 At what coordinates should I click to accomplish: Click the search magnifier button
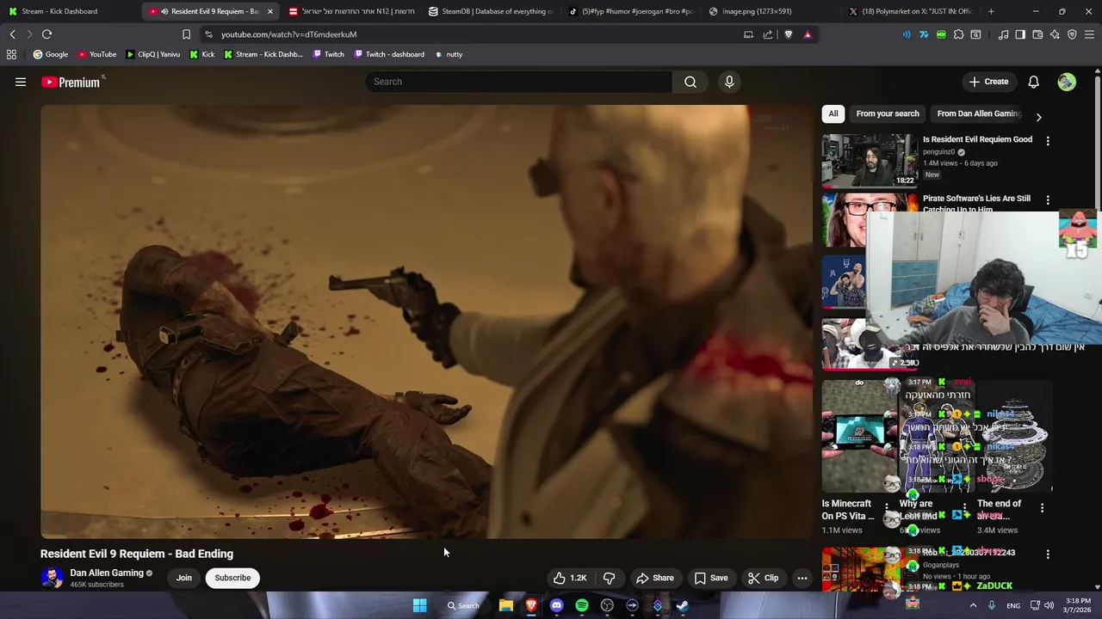tap(690, 82)
